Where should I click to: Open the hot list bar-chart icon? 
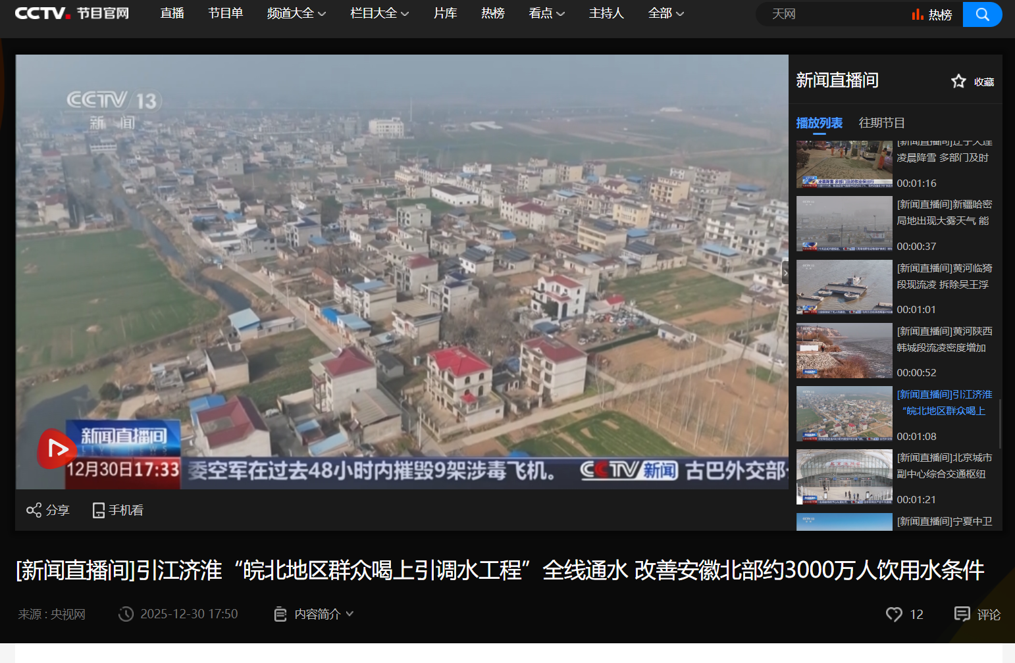click(918, 14)
